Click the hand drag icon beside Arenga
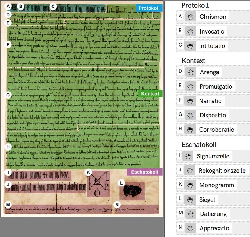This screenshot has width=250, height=237. click(190, 72)
